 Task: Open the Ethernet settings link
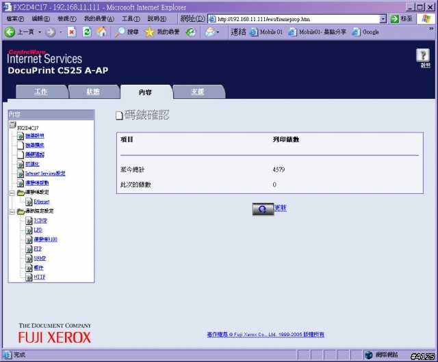pos(42,201)
